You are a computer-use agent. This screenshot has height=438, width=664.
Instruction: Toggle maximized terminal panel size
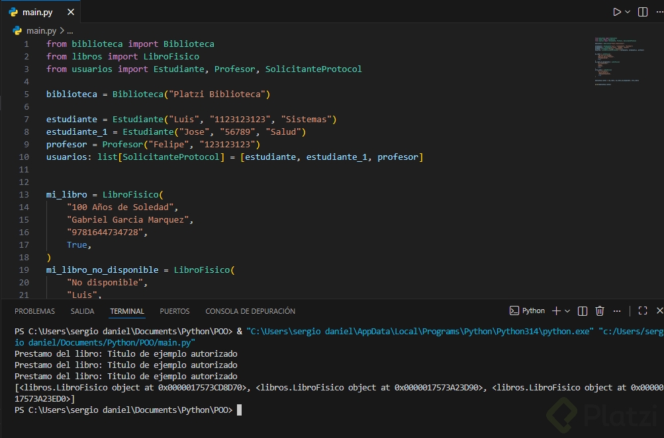tap(642, 310)
